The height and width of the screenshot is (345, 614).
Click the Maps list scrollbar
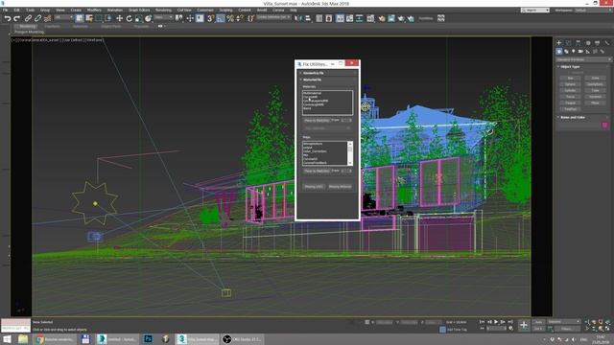pos(350,153)
